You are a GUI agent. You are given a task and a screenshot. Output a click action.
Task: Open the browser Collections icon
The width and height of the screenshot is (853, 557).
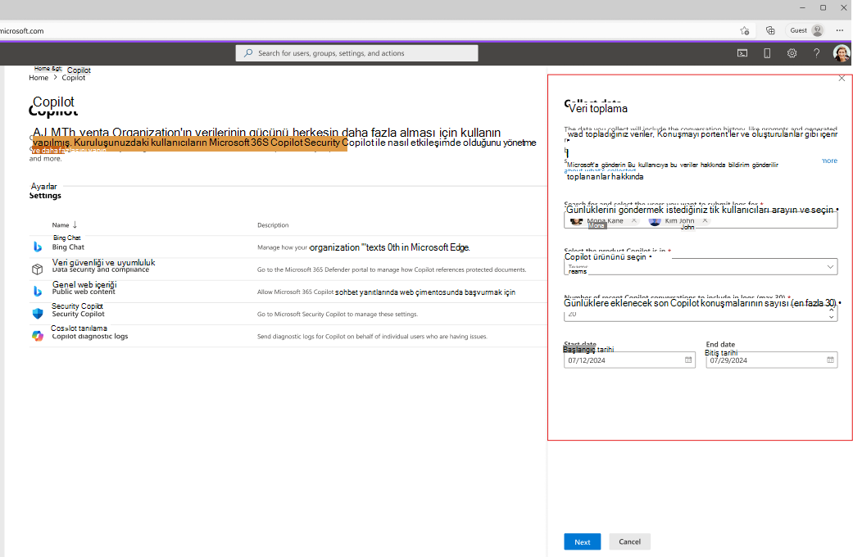770,30
